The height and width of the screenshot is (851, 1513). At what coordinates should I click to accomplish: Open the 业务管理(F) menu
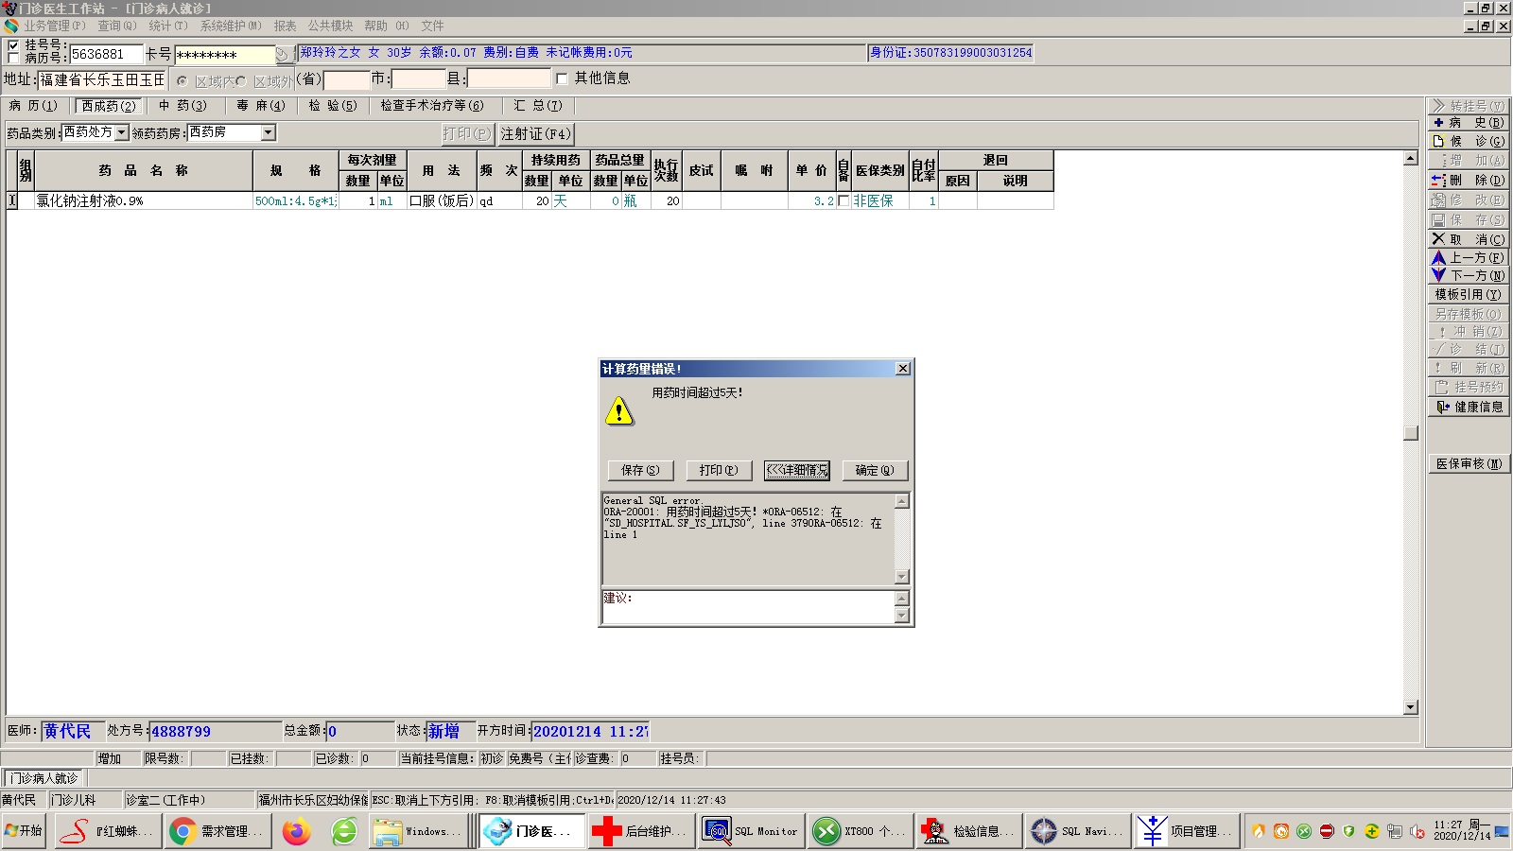[55, 26]
